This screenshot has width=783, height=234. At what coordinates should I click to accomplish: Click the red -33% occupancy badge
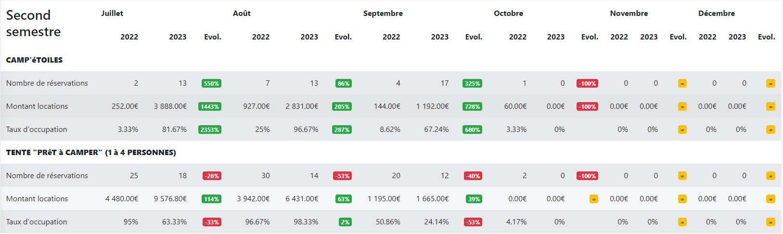pyautogui.click(x=212, y=222)
